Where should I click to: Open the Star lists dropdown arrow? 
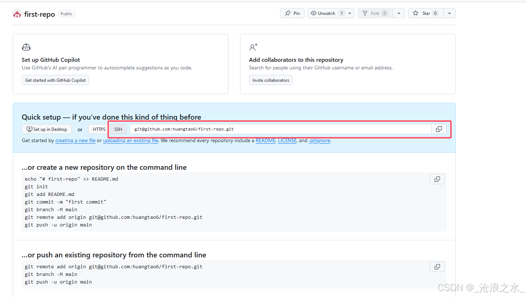pyautogui.click(x=450, y=13)
